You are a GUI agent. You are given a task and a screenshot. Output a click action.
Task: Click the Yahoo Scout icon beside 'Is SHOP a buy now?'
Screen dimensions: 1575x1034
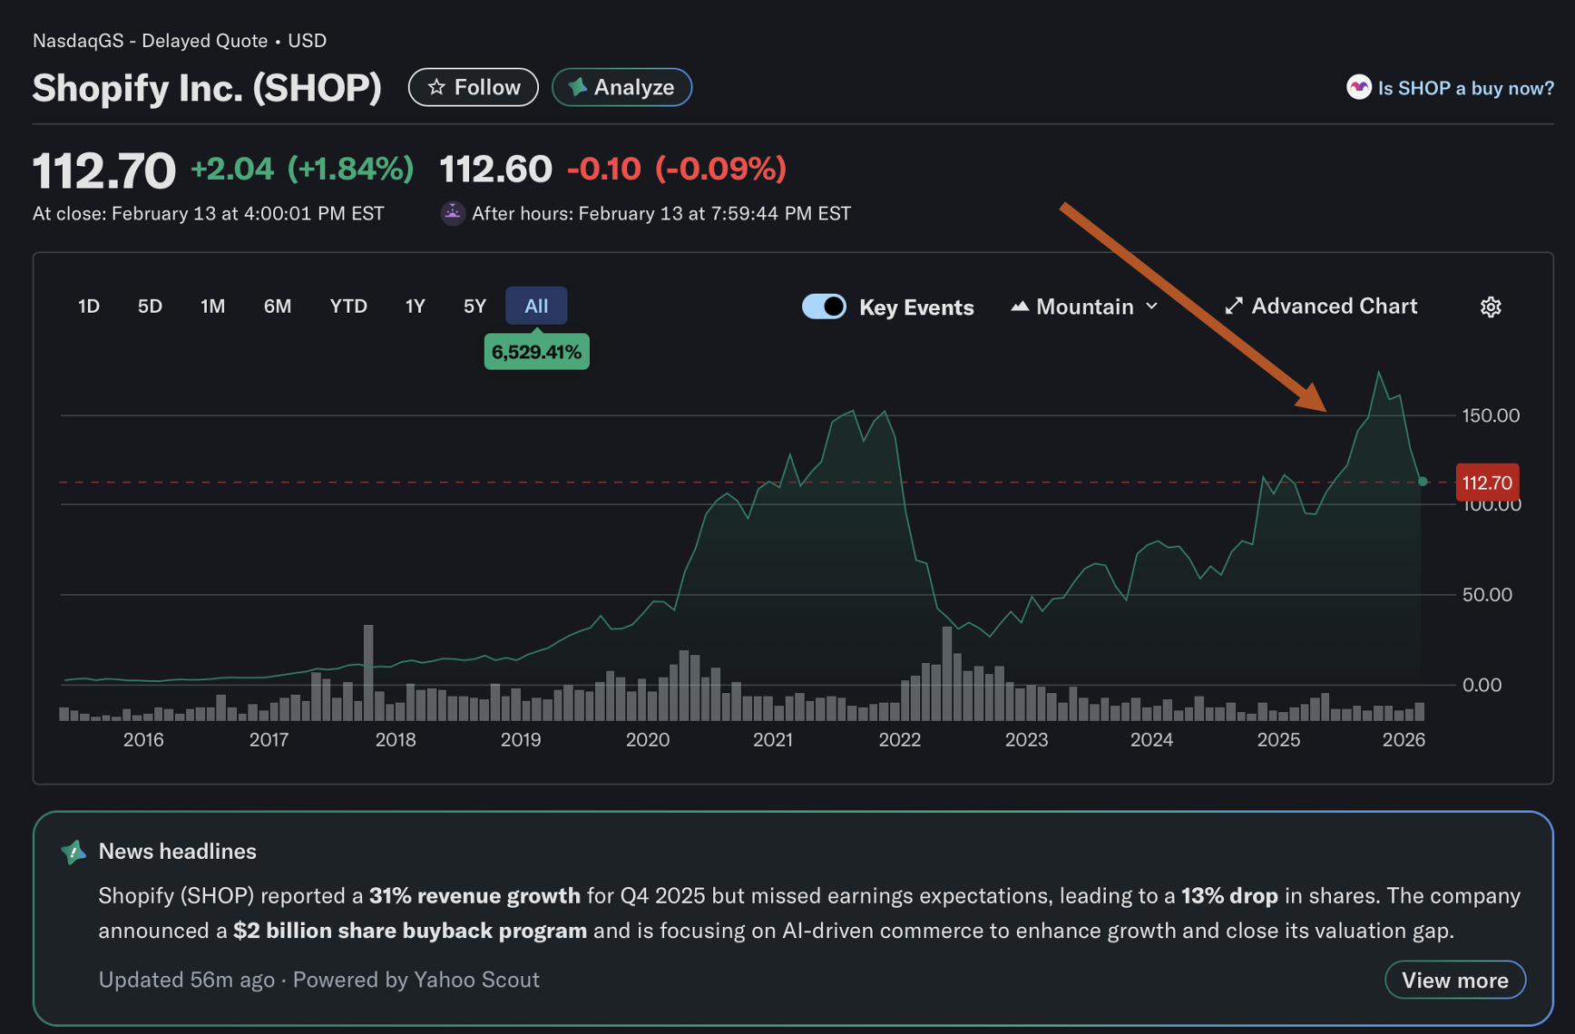click(x=1358, y=87)
